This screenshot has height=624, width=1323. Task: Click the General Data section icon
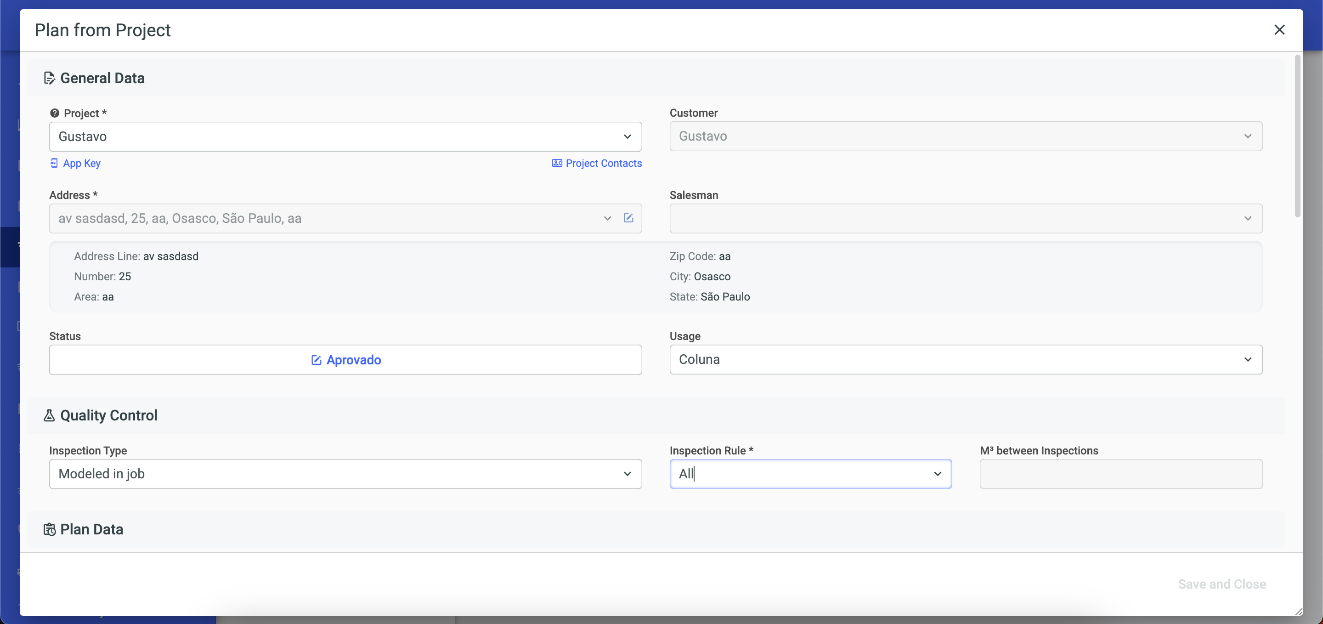(x=49, y=78)
